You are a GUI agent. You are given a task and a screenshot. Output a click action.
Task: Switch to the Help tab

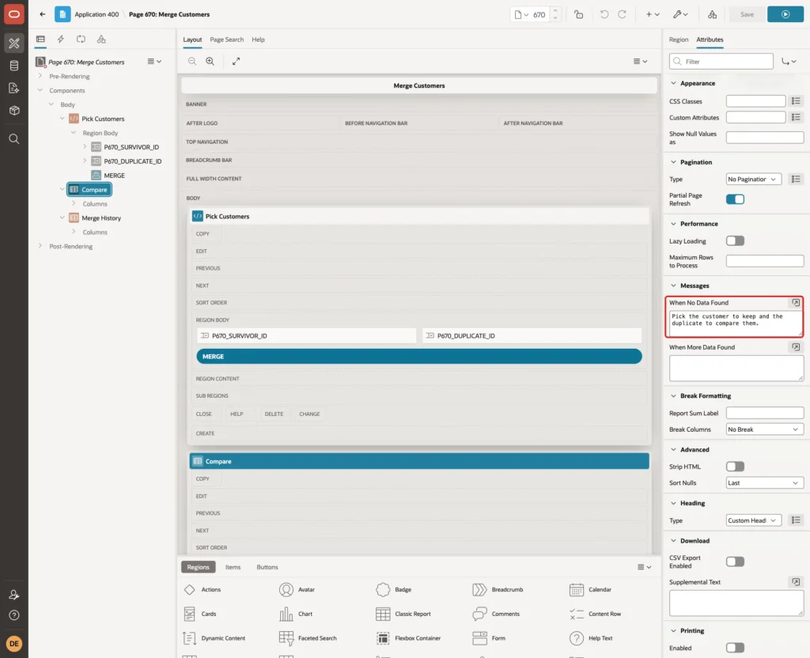[258, 40]
